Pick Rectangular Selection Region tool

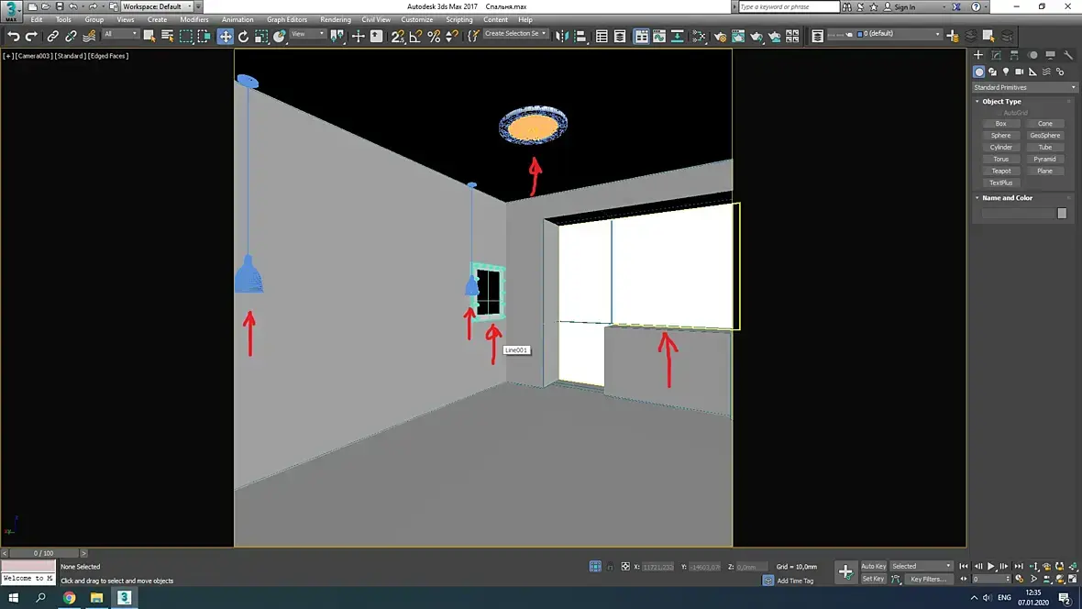coord(185,36)
